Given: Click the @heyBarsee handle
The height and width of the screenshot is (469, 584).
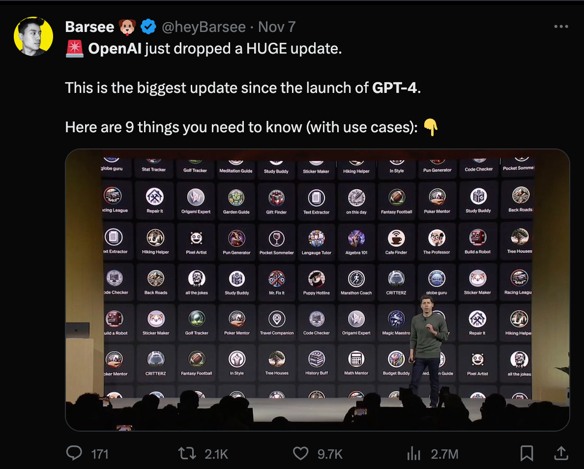Looking at the screenshot, I should pyautogui.click(x=204, y=27).
